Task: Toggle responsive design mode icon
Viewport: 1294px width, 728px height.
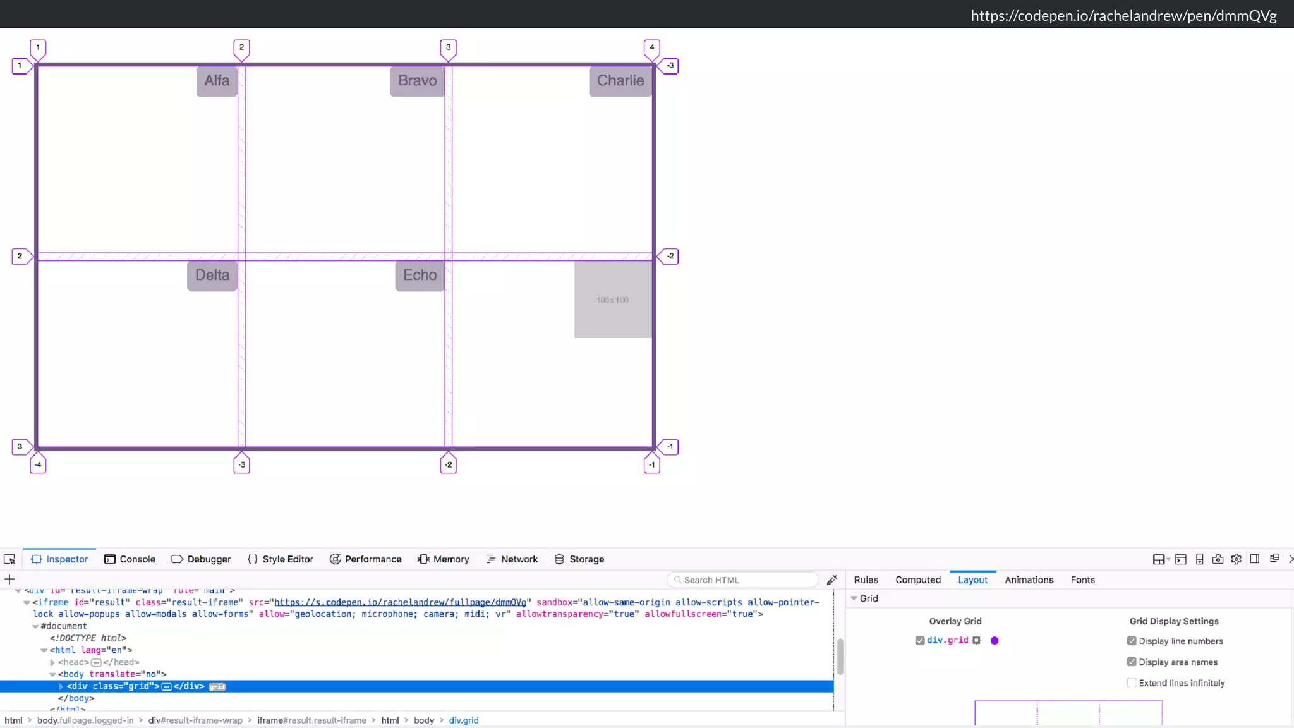Action: click(1199, 559)
